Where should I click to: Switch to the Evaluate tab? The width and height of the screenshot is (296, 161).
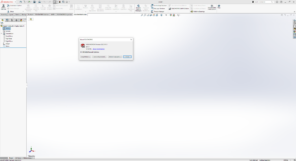pos(31,14)
